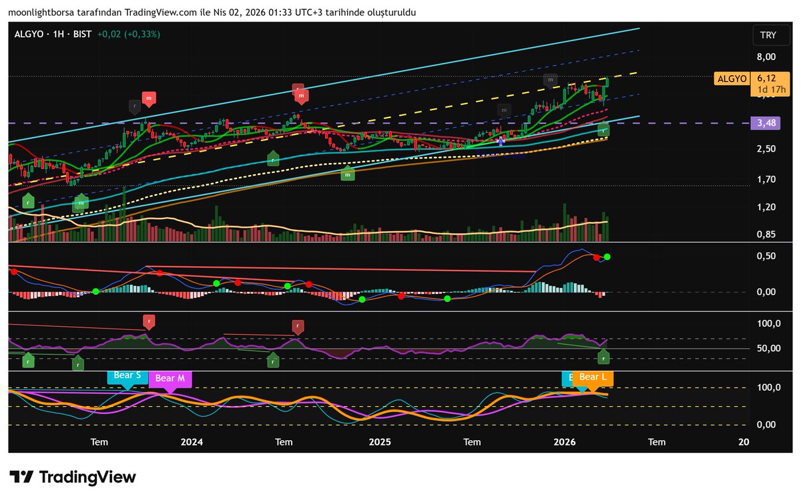
Task: Click the +0,02 (+0,33%) change value
Action: [x=129, y=33]
